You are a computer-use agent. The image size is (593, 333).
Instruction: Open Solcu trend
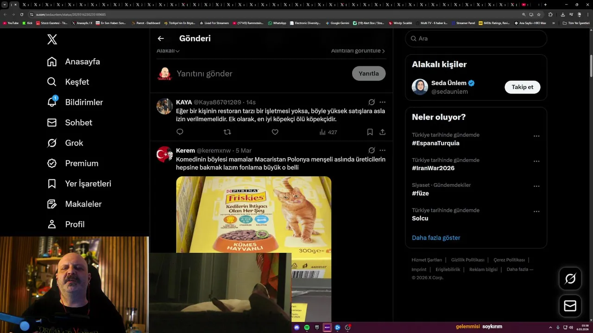[x=420, y=218]
